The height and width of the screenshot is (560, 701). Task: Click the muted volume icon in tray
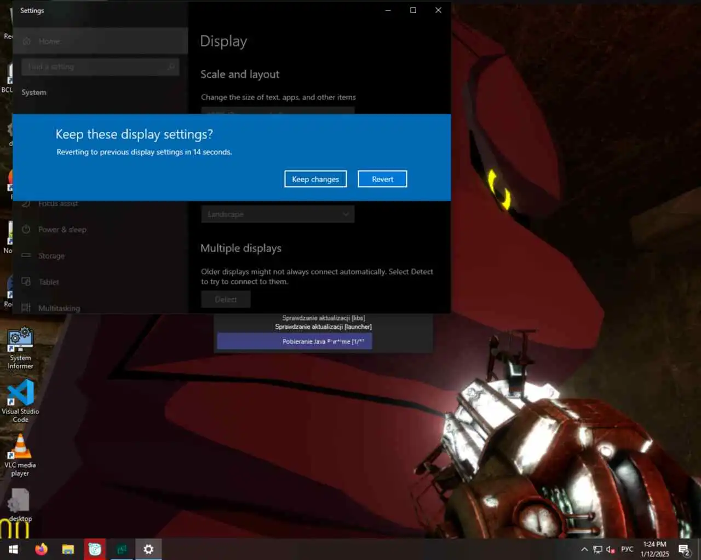tap(611, 550)
